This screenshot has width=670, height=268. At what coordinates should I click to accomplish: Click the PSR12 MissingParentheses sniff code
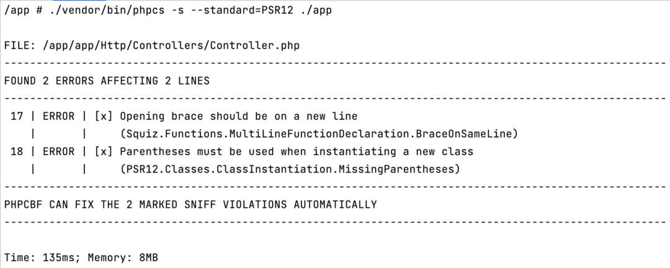pyautogui.click(x=290, y=169)
